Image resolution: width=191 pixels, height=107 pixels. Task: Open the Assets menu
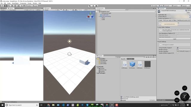tap(9, 3)
